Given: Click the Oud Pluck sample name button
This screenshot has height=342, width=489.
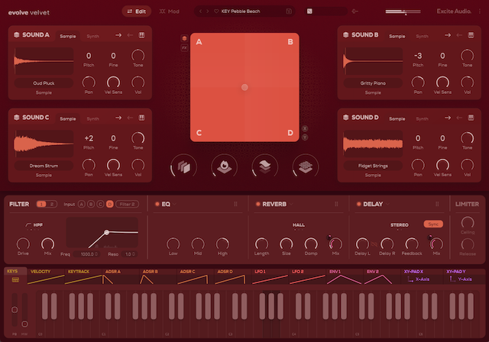Looking at the screenshot, I should (42, 82).
